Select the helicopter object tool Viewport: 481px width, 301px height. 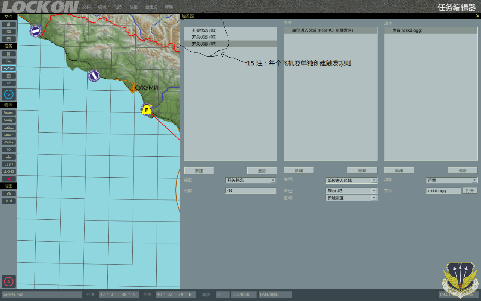(x=9, y=120)
